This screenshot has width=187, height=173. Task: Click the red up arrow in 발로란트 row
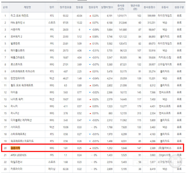(x=91, y=44)
